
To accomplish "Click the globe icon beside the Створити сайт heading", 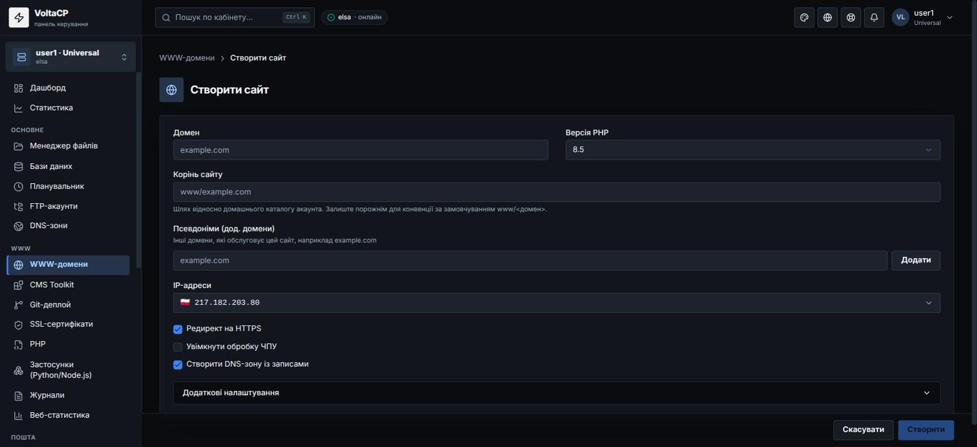I will tap(171, 90).
